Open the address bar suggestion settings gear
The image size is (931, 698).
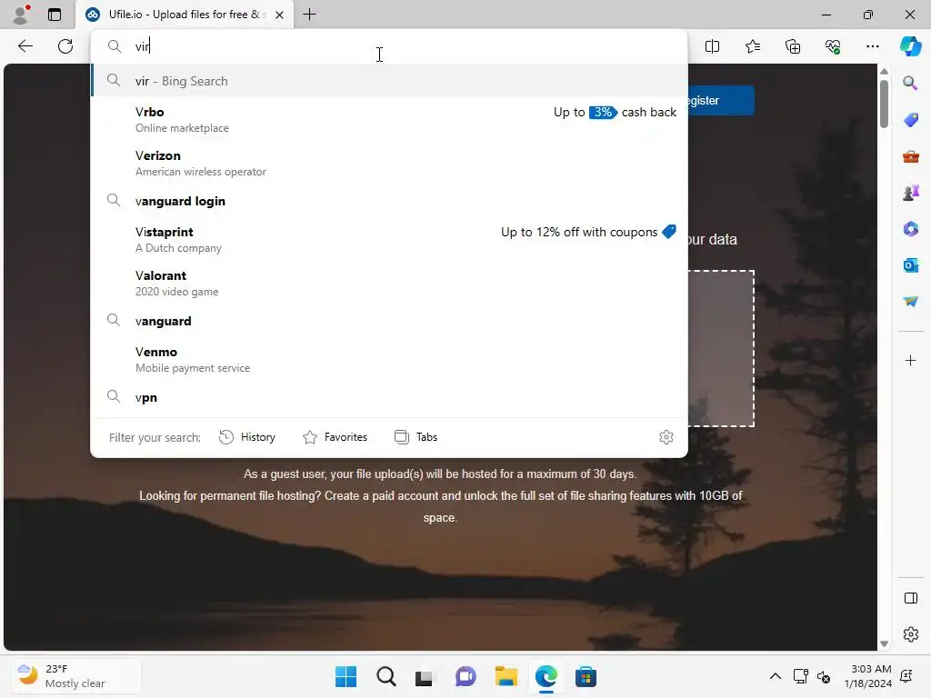(666, 437)
